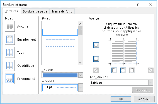The image size is (158, 104).
Task: Toggle the right border button below preview
Action: pyautogui.click(x=132, y=70)
